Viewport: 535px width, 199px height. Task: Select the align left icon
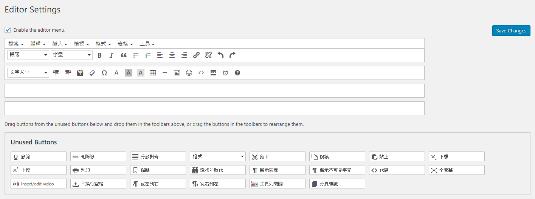coord(160,55)
